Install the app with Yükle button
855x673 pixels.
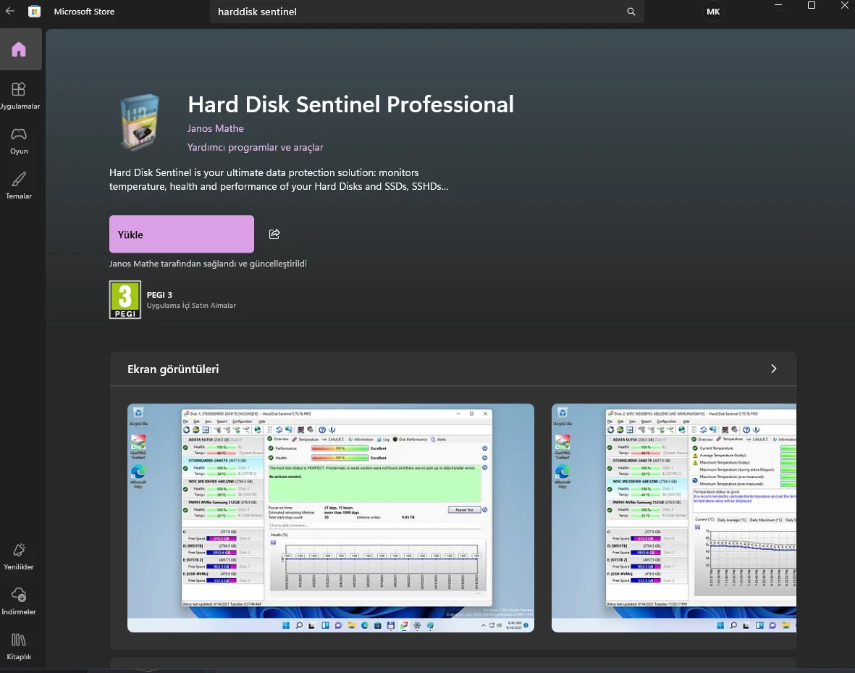point(182,234)
